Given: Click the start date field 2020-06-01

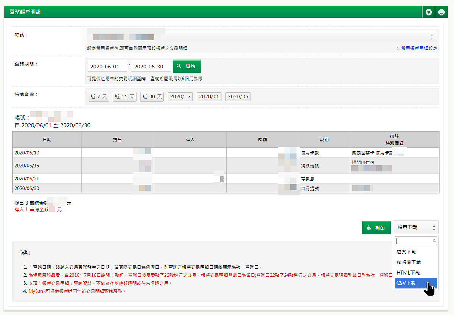Looking at the screenshot, I should 107,67.
